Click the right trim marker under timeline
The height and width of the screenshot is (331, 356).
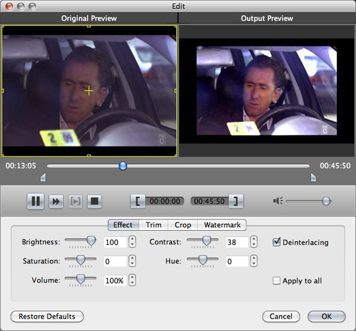pyautogui.click(x=313, y=178)
